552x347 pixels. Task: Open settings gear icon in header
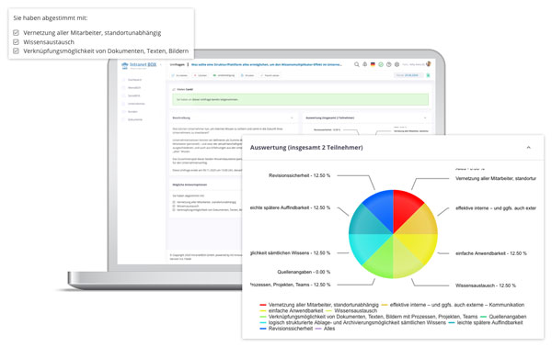(x=397, y=64)
